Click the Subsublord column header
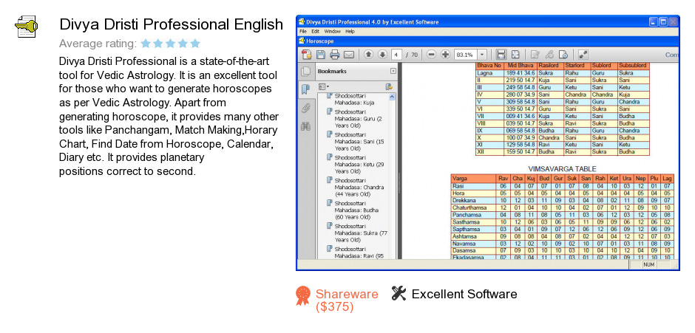This screenshot has height=333, width=695. coord(634,66)
